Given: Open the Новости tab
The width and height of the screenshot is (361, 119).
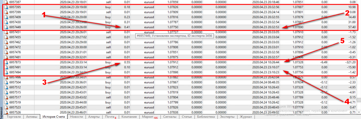Looking at the screenshot, I should pos(76,117).
